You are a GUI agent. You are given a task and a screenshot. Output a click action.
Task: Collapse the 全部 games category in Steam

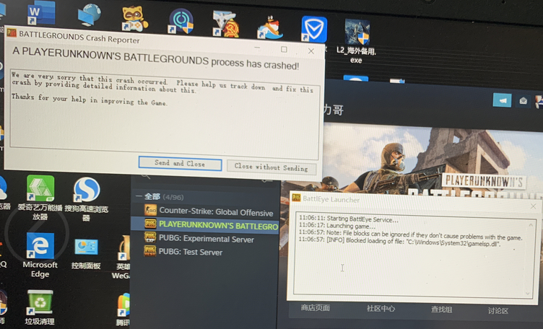point(139,196)
